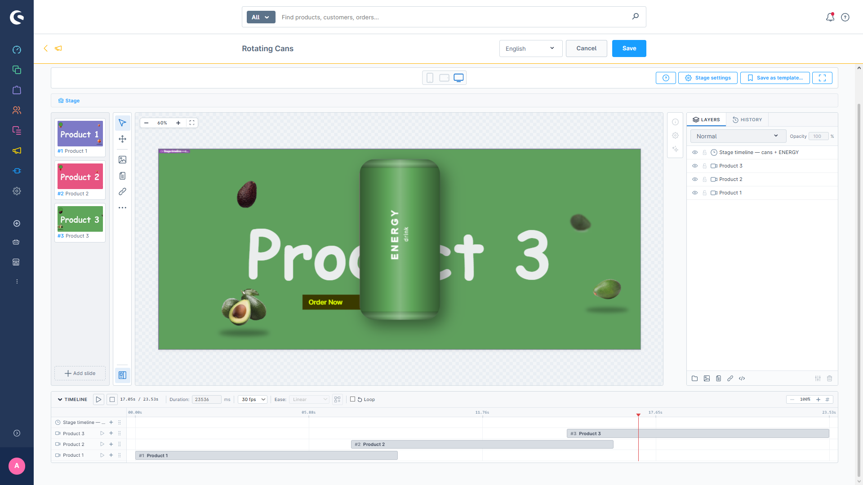The width and height of the screenshot is (863, 485).
Task: Expand Product 1 timeline row arrow
Action: tap(102, 455)
